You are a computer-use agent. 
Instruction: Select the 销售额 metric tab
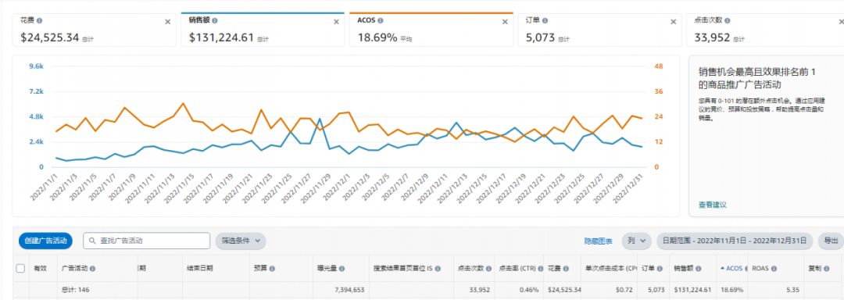262,30
